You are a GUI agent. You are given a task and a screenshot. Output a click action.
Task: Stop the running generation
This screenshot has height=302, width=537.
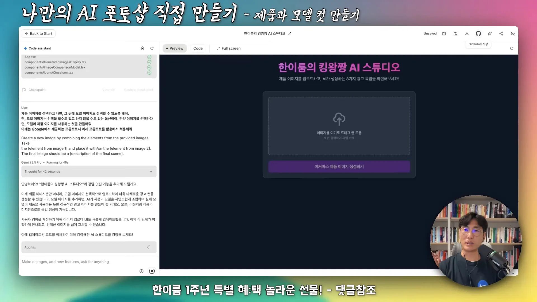click(152, 271)
